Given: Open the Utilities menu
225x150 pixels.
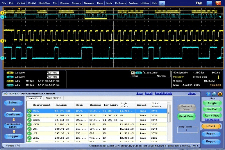Looking at the screenshot, I should [x=145, y=3].
